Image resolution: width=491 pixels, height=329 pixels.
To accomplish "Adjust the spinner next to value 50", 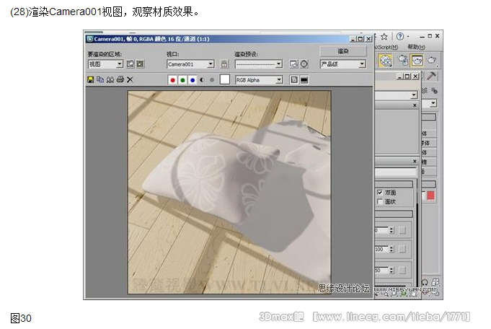I will [x=392, y=271].
